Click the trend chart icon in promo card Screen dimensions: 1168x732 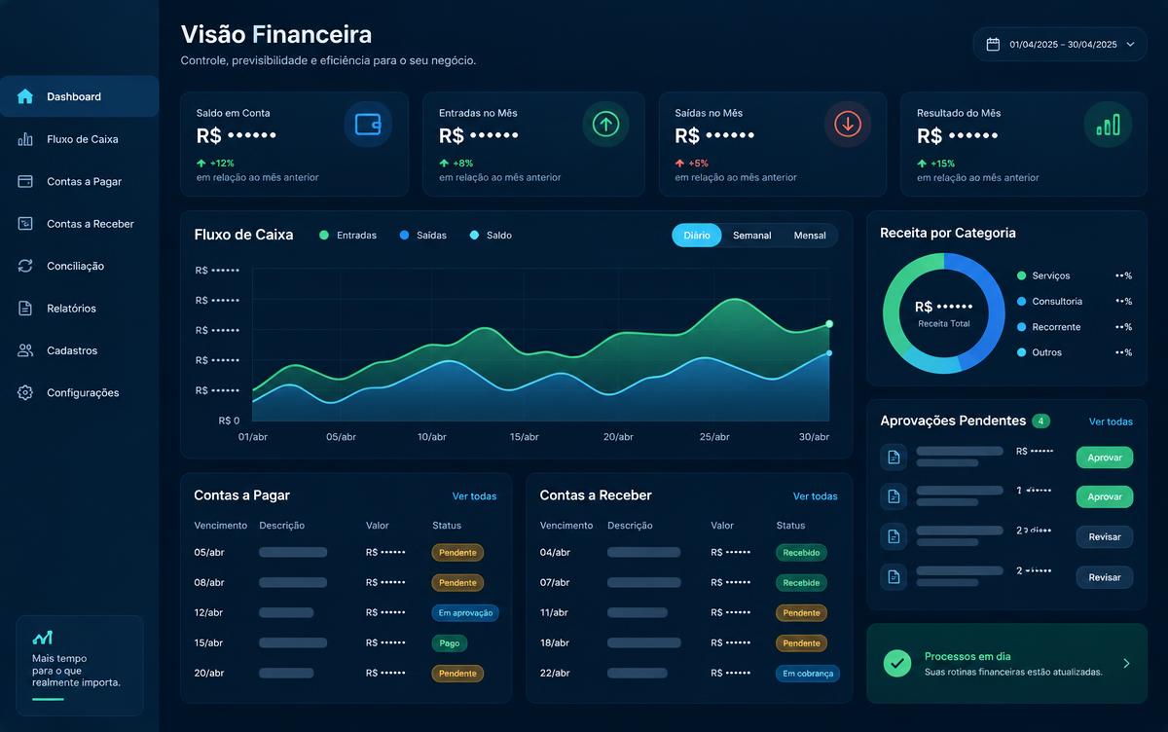click(x=42, y=638)
